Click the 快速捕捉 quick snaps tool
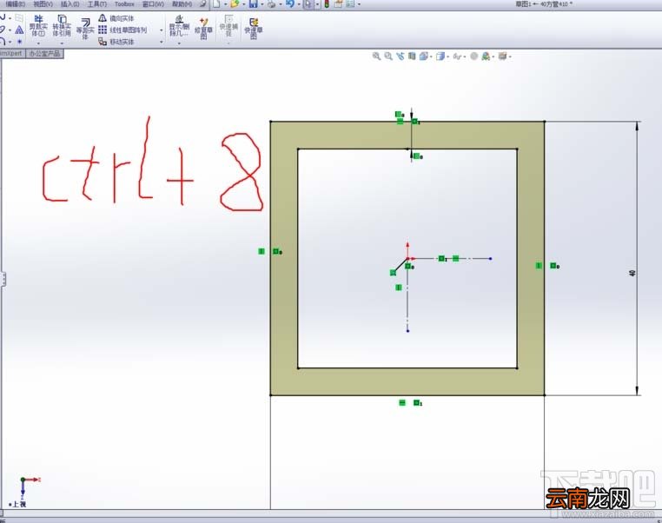Viewport: 662px width, 523px height. [x=228, y=26]
